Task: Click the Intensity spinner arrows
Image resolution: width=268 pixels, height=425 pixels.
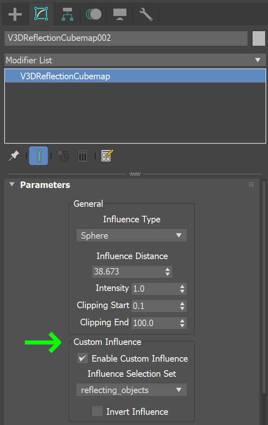Action: pos(182,289)
